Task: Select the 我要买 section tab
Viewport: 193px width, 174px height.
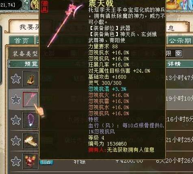Action: (x=29, y=27)
